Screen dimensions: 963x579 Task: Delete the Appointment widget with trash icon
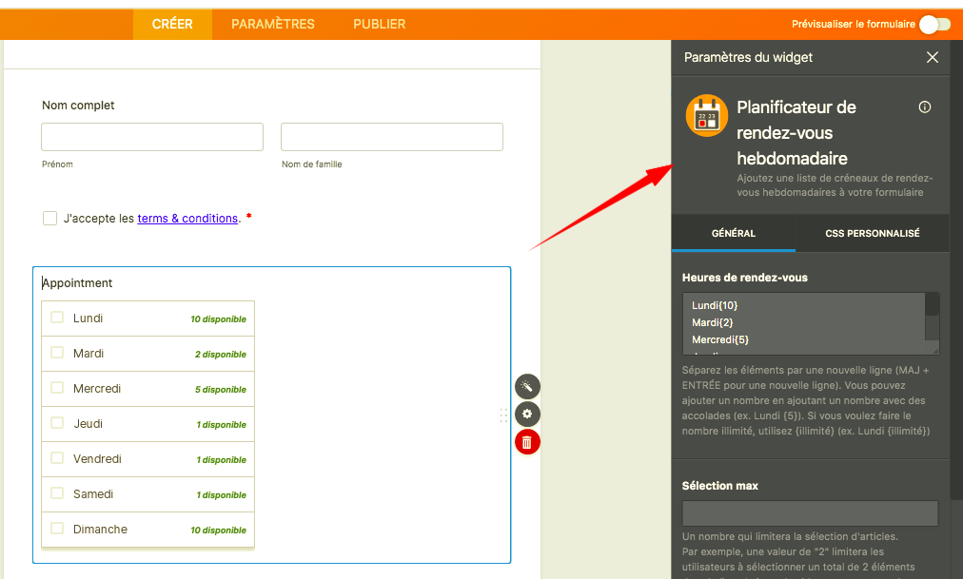click(x=527, y=442)
